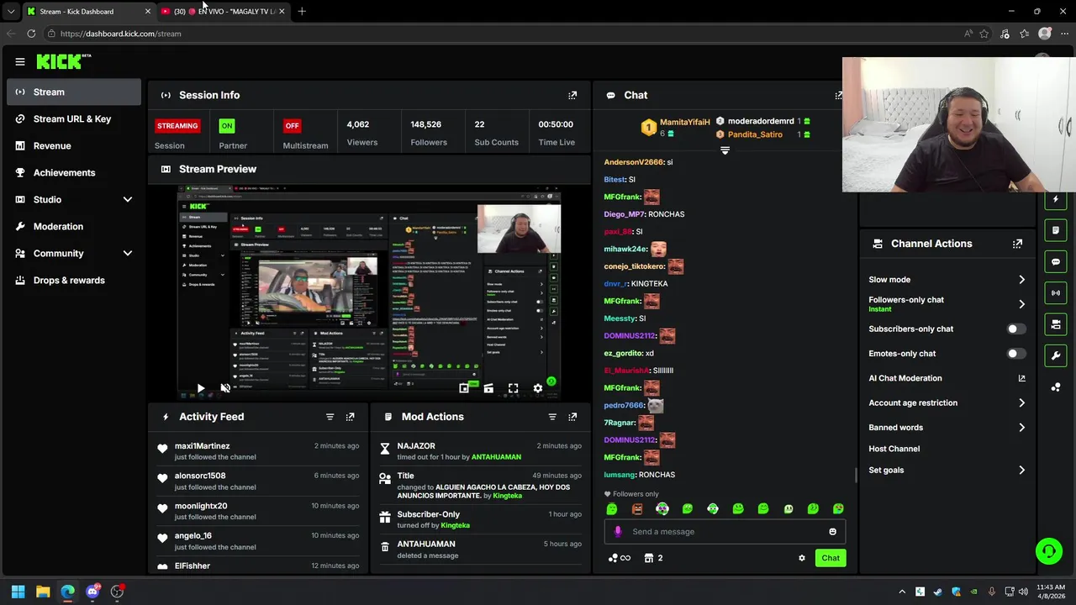Expand Slow mode options
The image size is (1076, 605).
(1021, 280)
